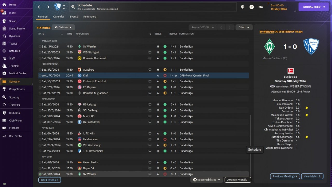Sort fixtures by the Date column header
The image size is (332, 187).
coord(41,34)
